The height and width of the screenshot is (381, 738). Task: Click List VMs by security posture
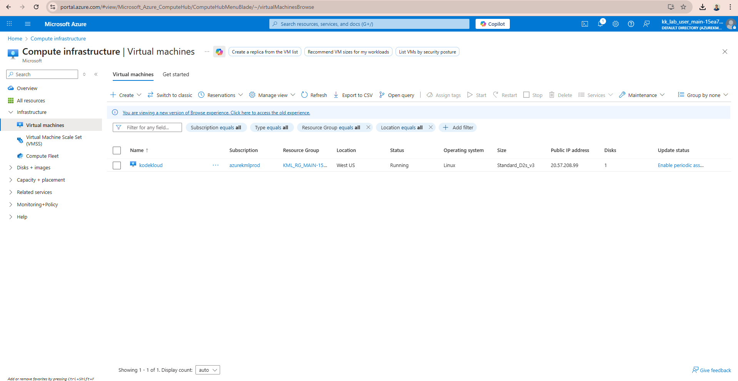click(427, 52)
